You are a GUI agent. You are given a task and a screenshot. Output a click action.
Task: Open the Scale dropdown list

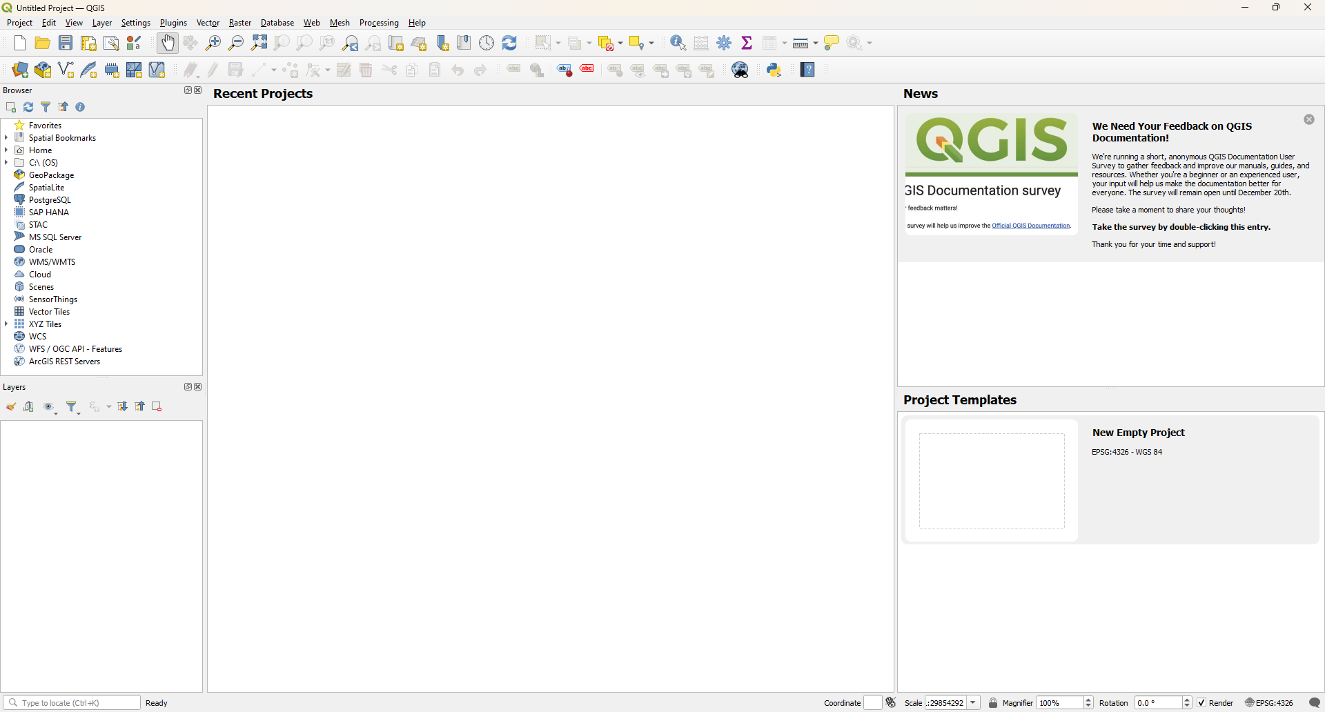tap(973, 703)
